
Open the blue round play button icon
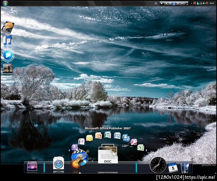pos(8,55)
